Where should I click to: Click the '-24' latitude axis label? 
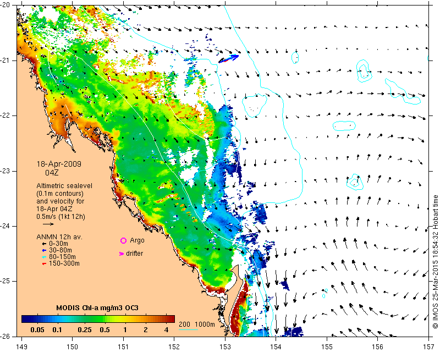[x=5, y=226]
